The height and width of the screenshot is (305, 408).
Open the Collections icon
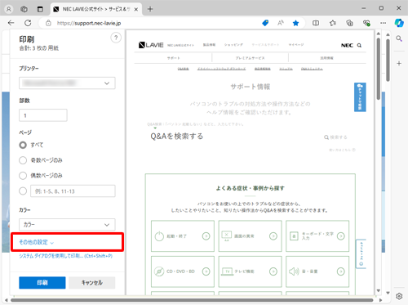click(349, 23)
